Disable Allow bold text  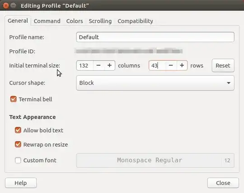(x=18, y=130)
